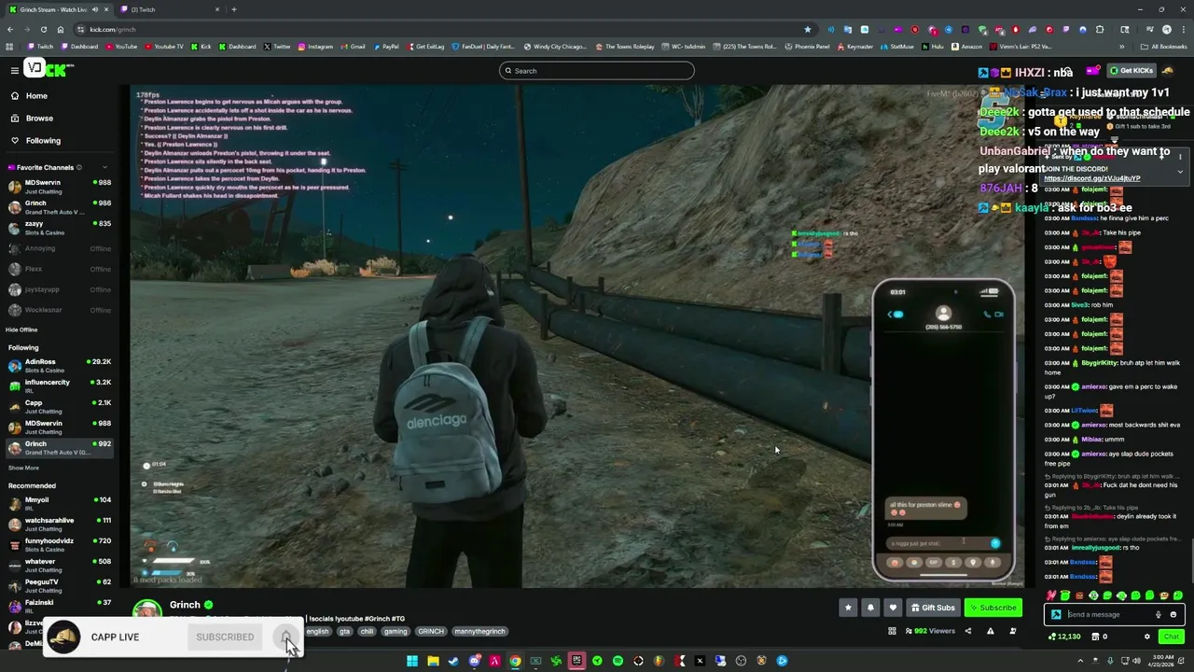Open PeeguuTV recommended channel
Image resolution: width=1194 pixels, height=672 pixels.
tap(58, 585)
